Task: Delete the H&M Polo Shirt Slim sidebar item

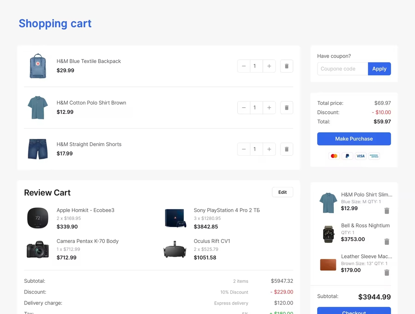Action: point(387,211)
